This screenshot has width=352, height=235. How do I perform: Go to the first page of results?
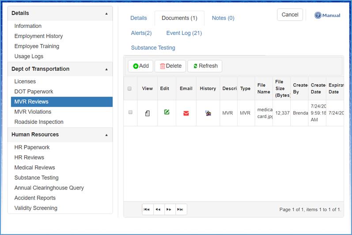click(x=147, y=210)
